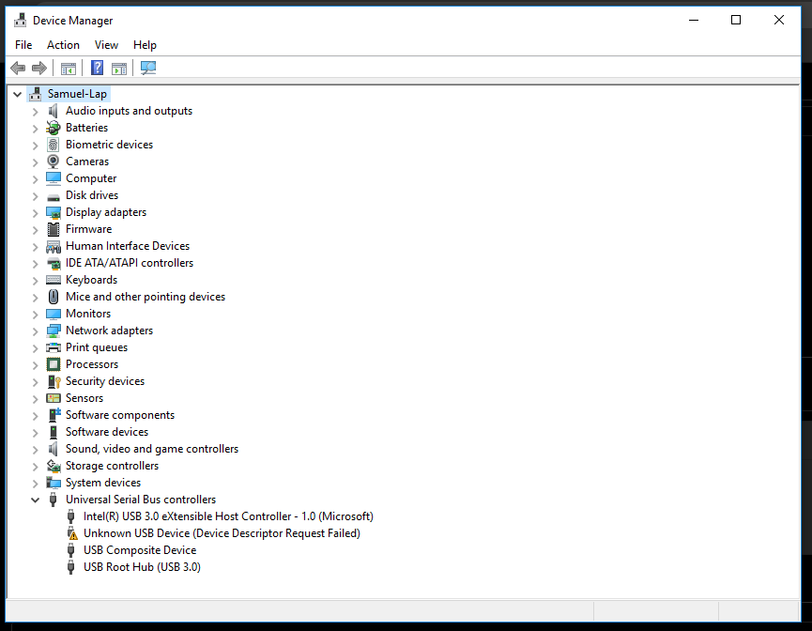Expand the Display adapters node
812x631 pixels.
(36, 212)
